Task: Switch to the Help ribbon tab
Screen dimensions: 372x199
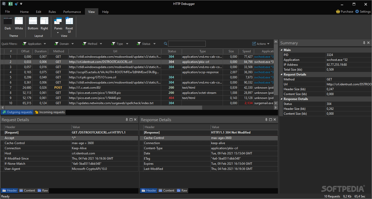Action: 105,12
